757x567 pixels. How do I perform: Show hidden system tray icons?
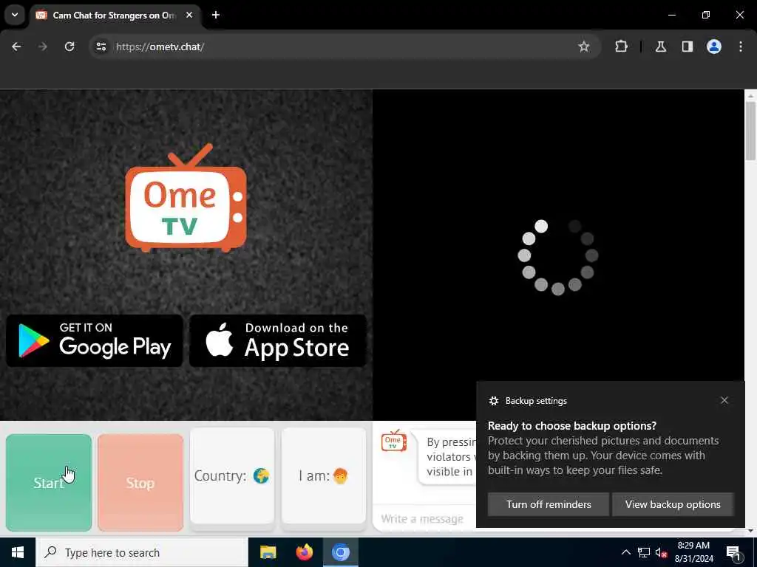(x=625, y=552)
